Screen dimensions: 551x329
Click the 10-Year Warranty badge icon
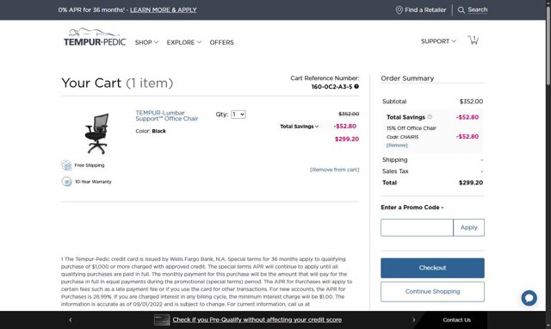(x=66, y=182)
